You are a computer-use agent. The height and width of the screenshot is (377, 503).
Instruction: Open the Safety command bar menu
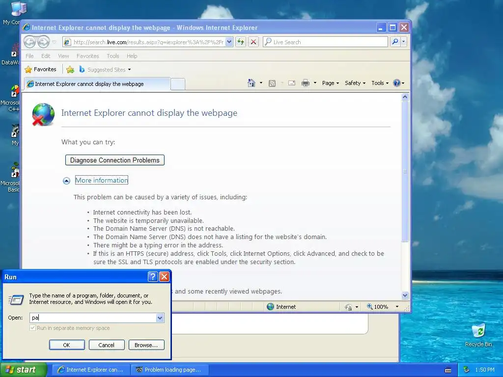355,83
